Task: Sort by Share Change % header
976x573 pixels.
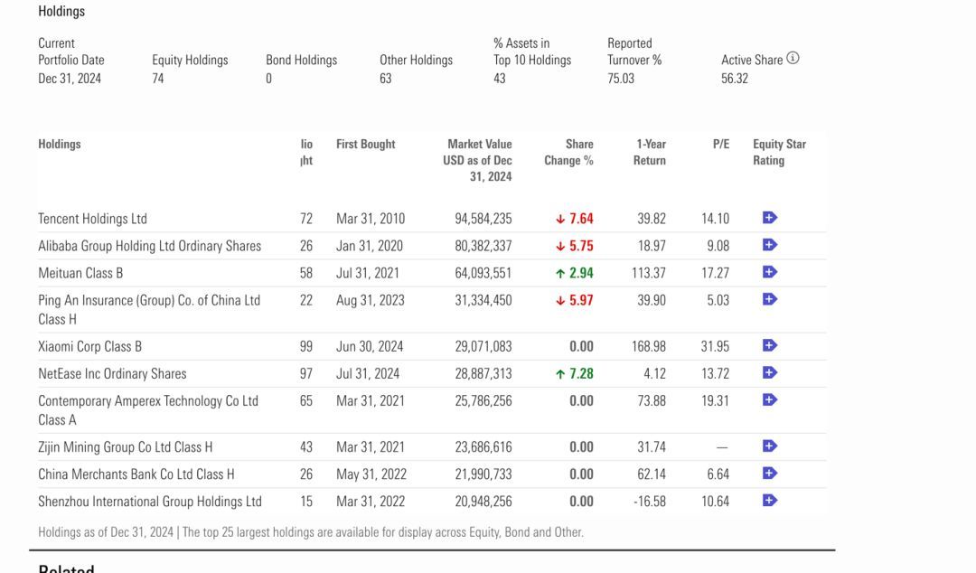Action: tap(568, 152)
